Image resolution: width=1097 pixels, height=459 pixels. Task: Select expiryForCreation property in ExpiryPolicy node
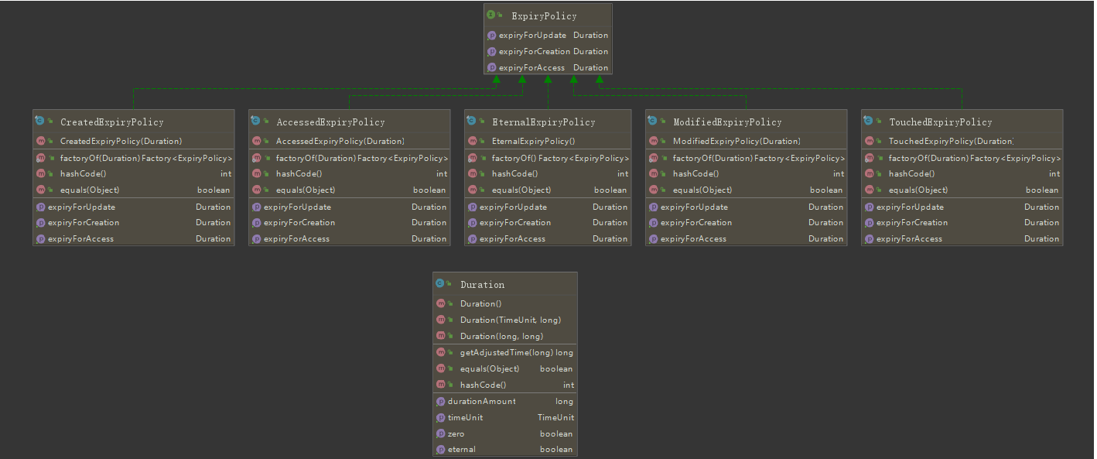[548, 52]
